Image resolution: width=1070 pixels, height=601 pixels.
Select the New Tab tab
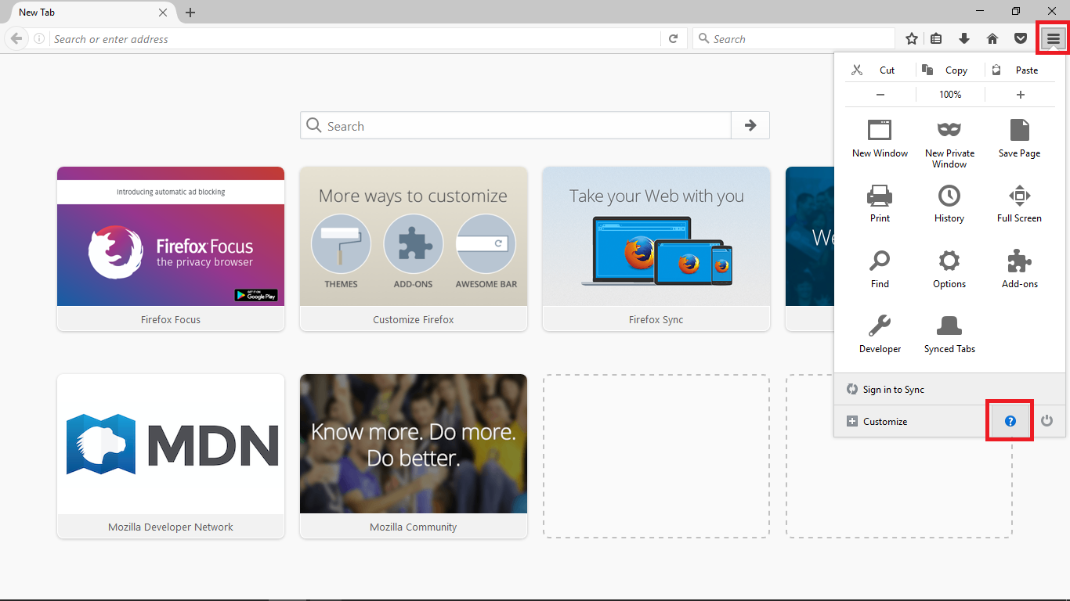tap(93, 13)
